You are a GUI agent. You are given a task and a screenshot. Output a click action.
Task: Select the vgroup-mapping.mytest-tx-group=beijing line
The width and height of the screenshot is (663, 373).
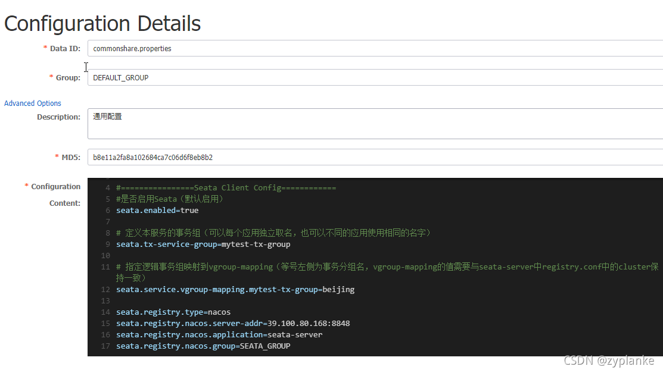tap(235, 289)
